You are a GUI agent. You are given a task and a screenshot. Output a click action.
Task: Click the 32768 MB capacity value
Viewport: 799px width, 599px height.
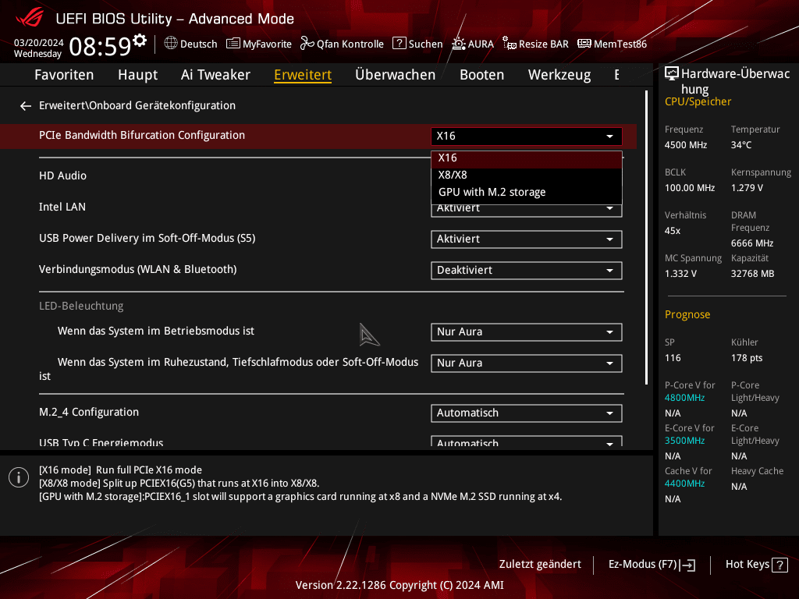752,274
